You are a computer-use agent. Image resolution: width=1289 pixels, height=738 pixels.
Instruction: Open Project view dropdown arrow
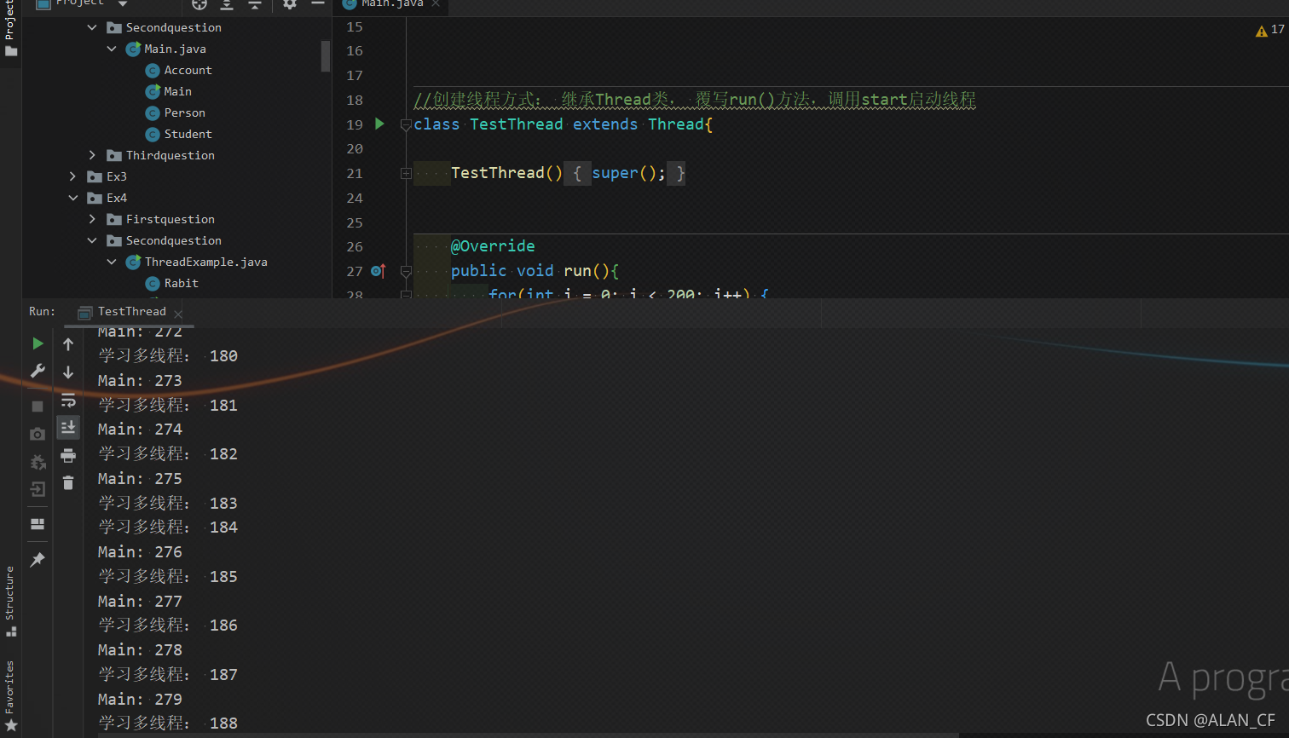tap(123, 4)
